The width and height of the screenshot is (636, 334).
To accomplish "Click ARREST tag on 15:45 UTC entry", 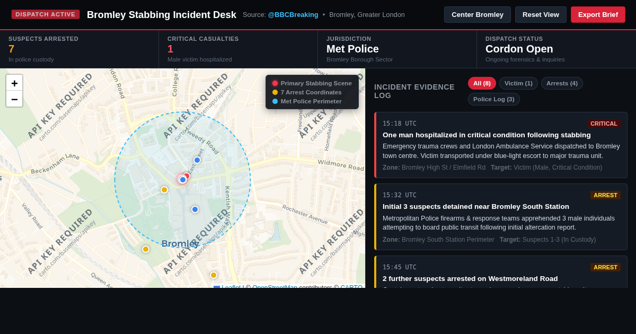I will point(605,267).
